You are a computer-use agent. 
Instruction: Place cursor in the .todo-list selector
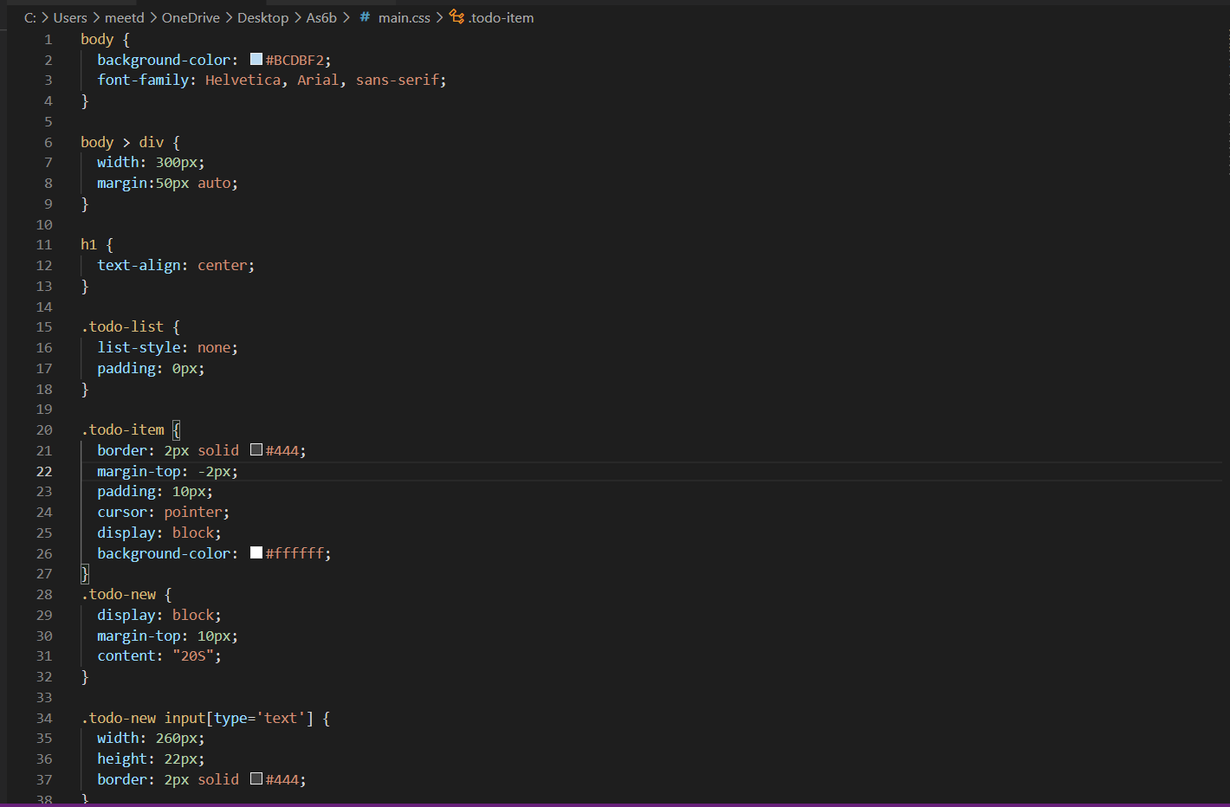click(x=122, y=326)
